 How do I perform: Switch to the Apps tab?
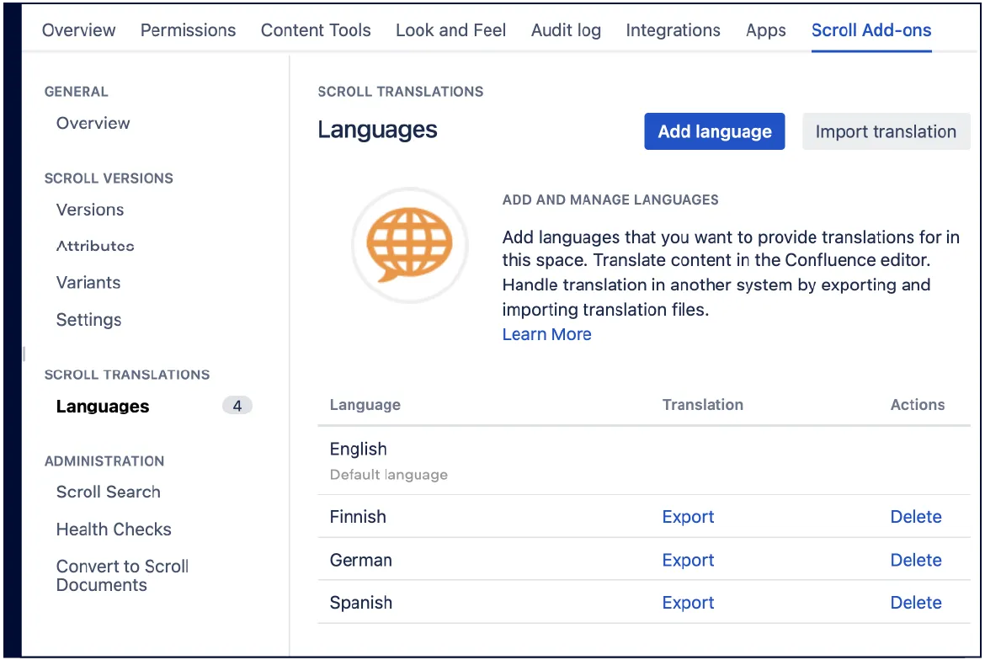(766, 30)
